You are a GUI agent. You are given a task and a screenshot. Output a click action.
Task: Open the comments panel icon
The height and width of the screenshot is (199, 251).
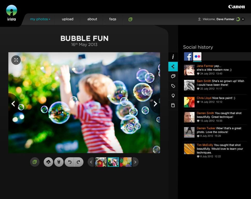[x=173, y=76]
